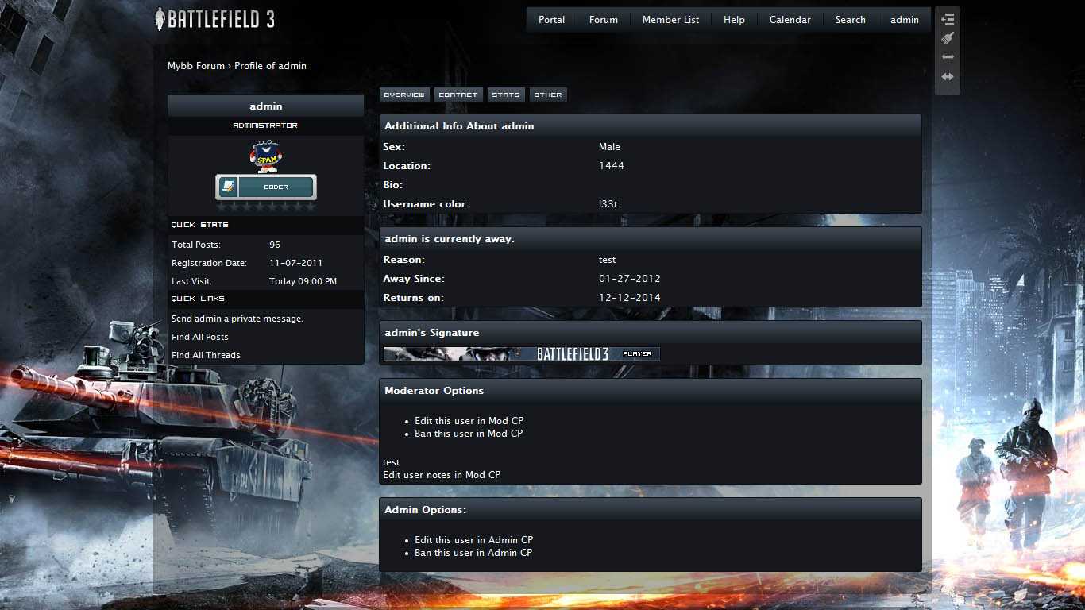1085x610 pixels.
Task: Click the bold double-arrow icon in sidebar
Action: [947, 77]
